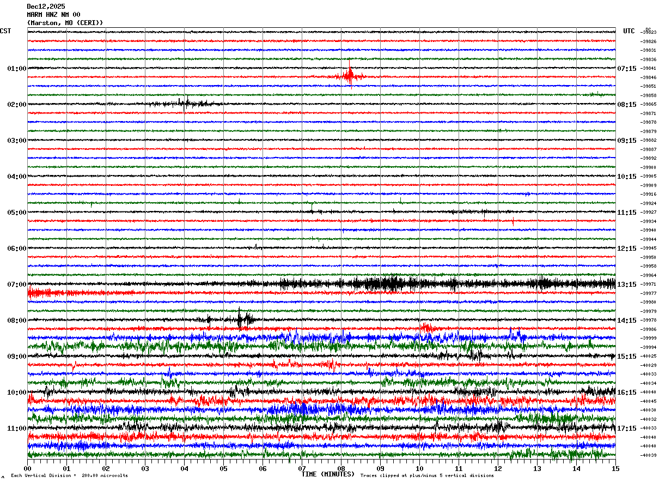This screenshot has height=483, width=659.
Task: Click DC offset value "-39999"
Action: [x=649, y=338]
